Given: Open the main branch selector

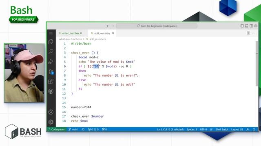Looking at the screenshot, I should [x=73, y=129].
